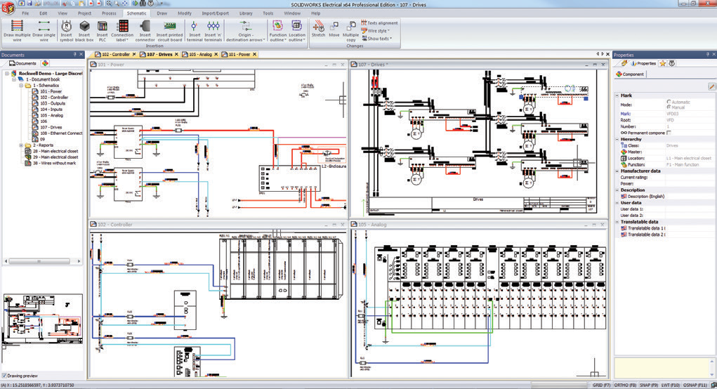Image resolution: width=717 pixels, height=389 pixels.
Task: Click the Insert PLC icon
Action: [x=103, y=27]
